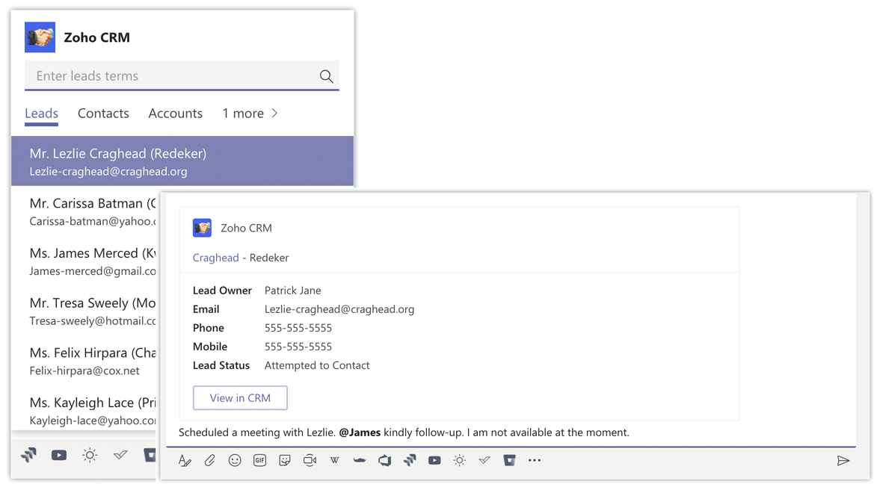Screen dimensions: 877x490
Task: Open the Weather sun icon in compose toolbar
Action: coord(459,460)
